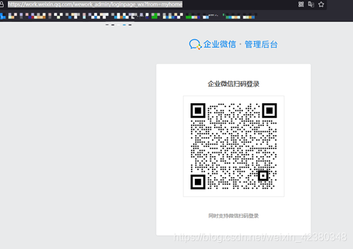Click the 管理后台 heading text
Viewport: 353px width, 249px height.
[x=261, y=45]
